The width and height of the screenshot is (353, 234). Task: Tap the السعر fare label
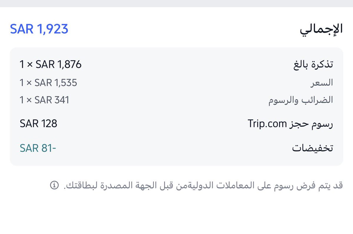pyautogui.click(x=322, y=83)
